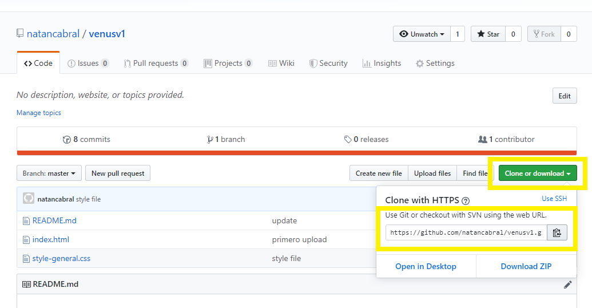Click Download ZIP
This screenshot has height=308, width=592.
[x=526, y=266]
